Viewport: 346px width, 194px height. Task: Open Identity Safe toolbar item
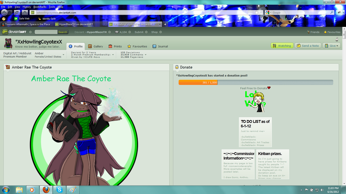tap(47, 19)
